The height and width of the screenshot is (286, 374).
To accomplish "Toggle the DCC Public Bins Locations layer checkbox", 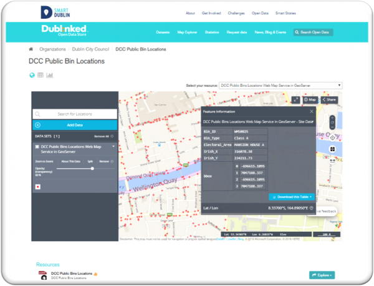I will pos(37,147).
